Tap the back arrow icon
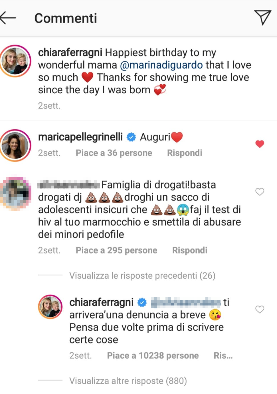 [x=8, y=18]
